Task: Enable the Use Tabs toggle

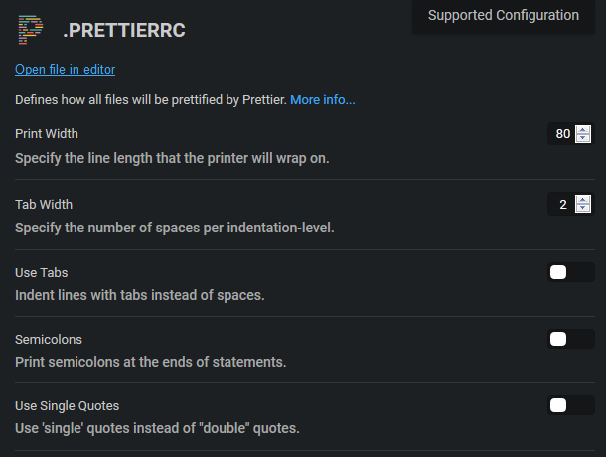Action: click(x=570, y=272)
